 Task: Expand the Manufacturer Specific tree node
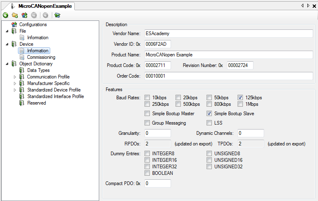tap(15, 83)
